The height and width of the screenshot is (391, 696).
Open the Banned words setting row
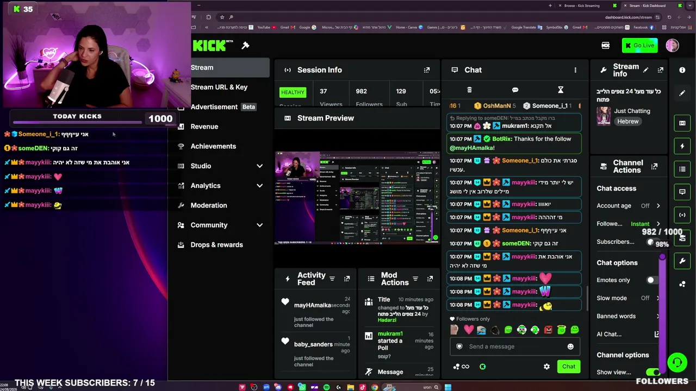click(x=628, y=316)
